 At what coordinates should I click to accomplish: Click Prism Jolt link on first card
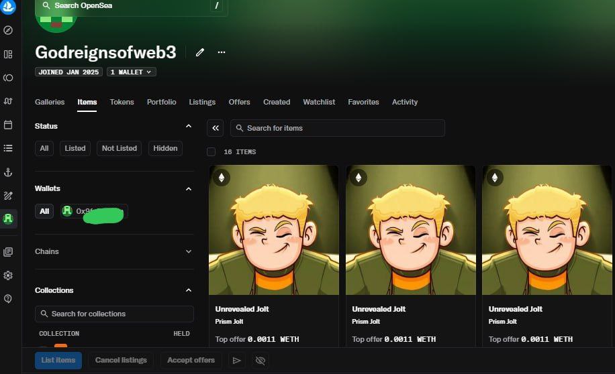click(x=229, y=322)
